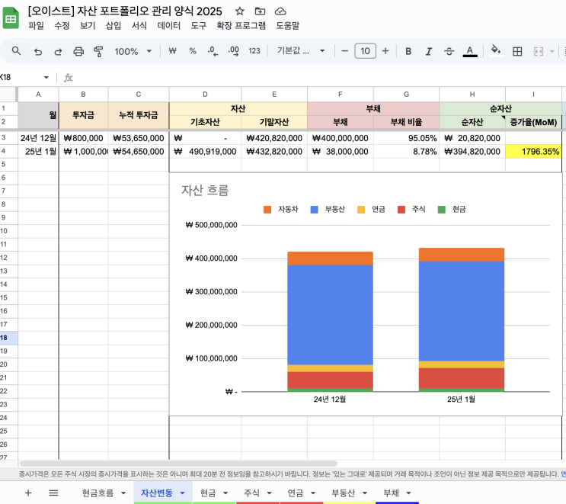566x504 pixels.
Task: Switch to the 연금 sheet tab
Action: 296,493
